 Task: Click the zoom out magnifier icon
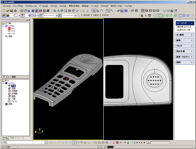coord(58,11)
